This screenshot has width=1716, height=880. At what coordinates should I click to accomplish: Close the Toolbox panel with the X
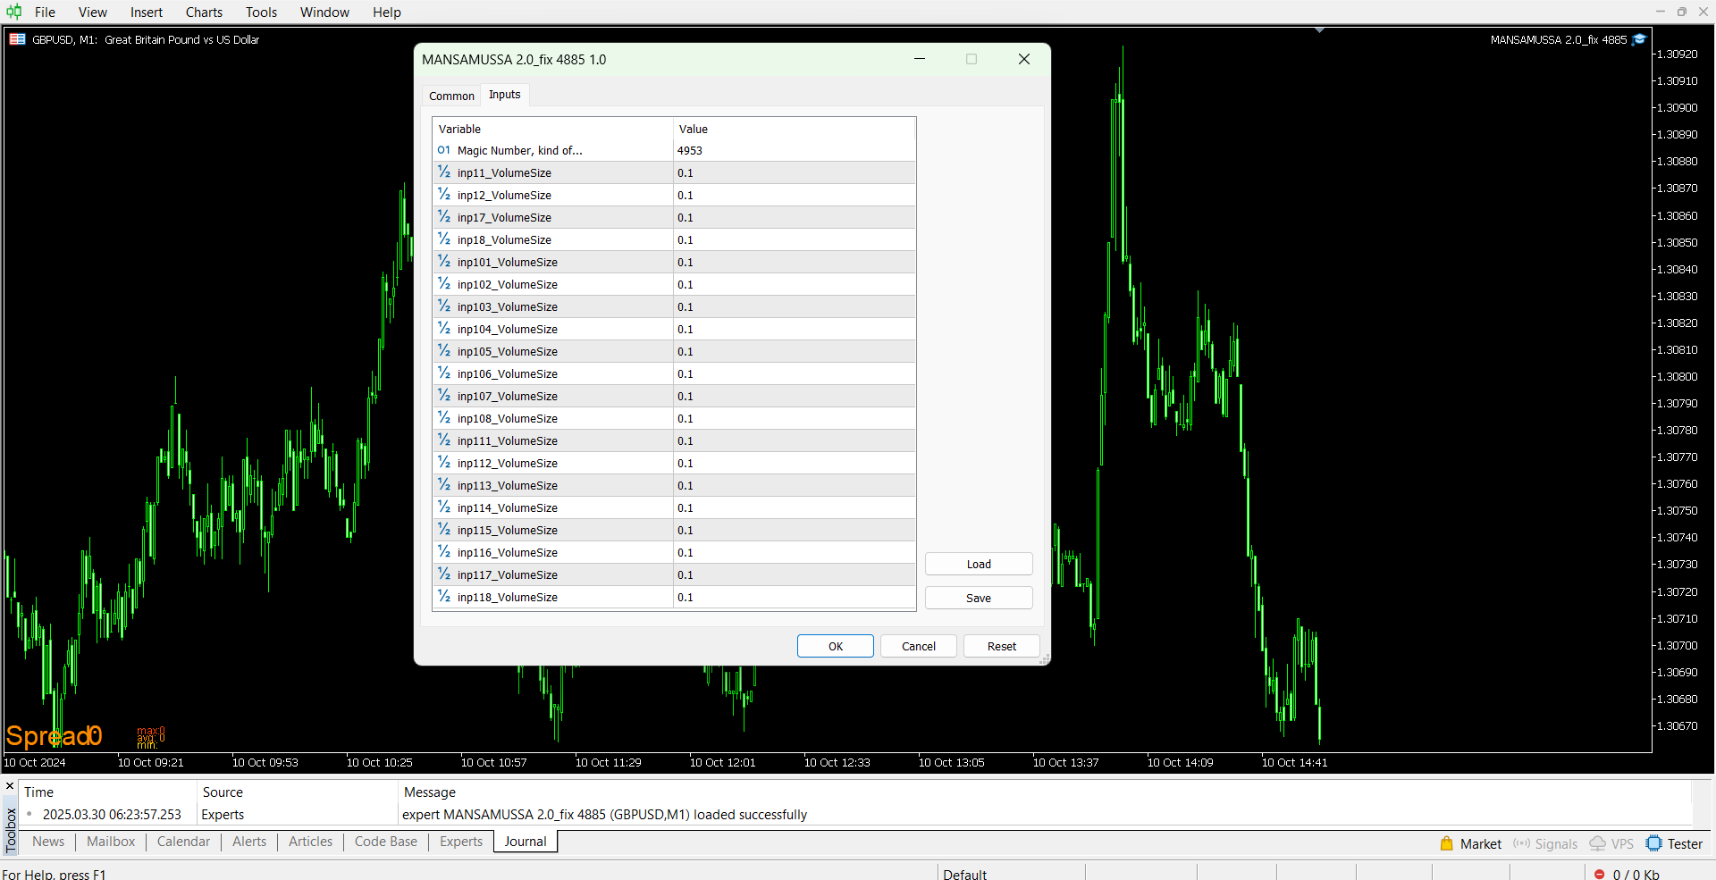tap(10, 786)
